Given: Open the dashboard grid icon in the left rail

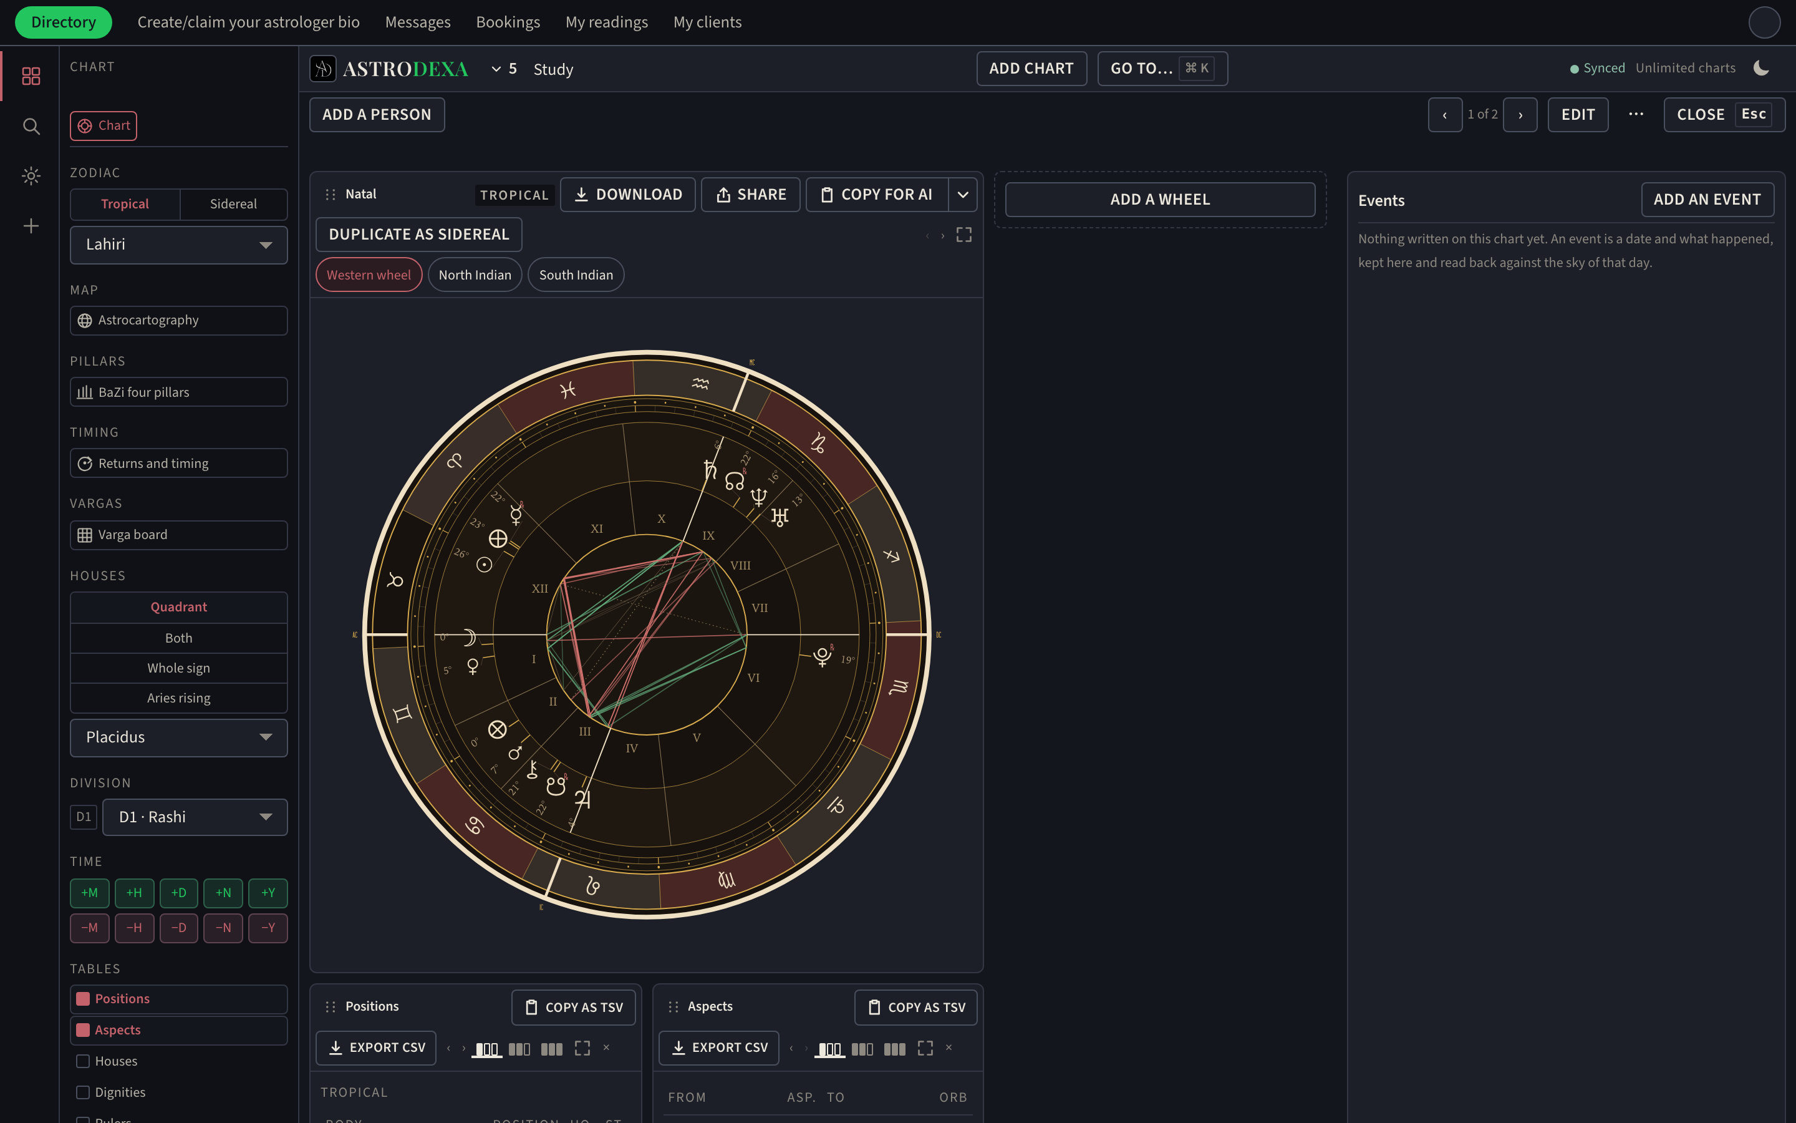Looking at the screenshot, I should pos(31,75).
